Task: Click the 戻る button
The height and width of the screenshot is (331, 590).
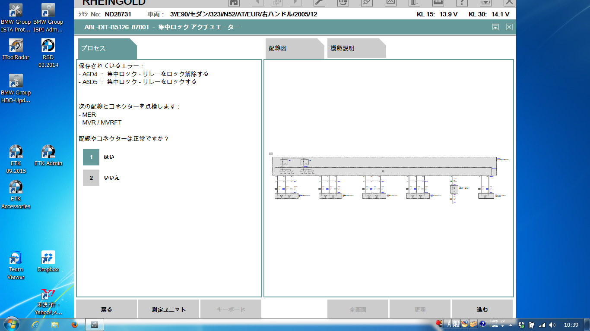Action: coord(106,309)
